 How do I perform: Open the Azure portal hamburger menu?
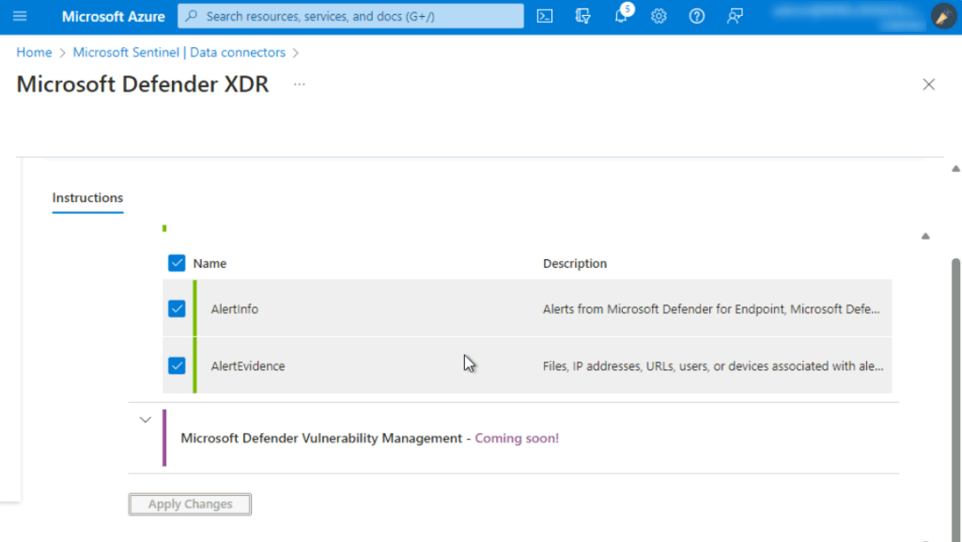[x=20, y=16]
